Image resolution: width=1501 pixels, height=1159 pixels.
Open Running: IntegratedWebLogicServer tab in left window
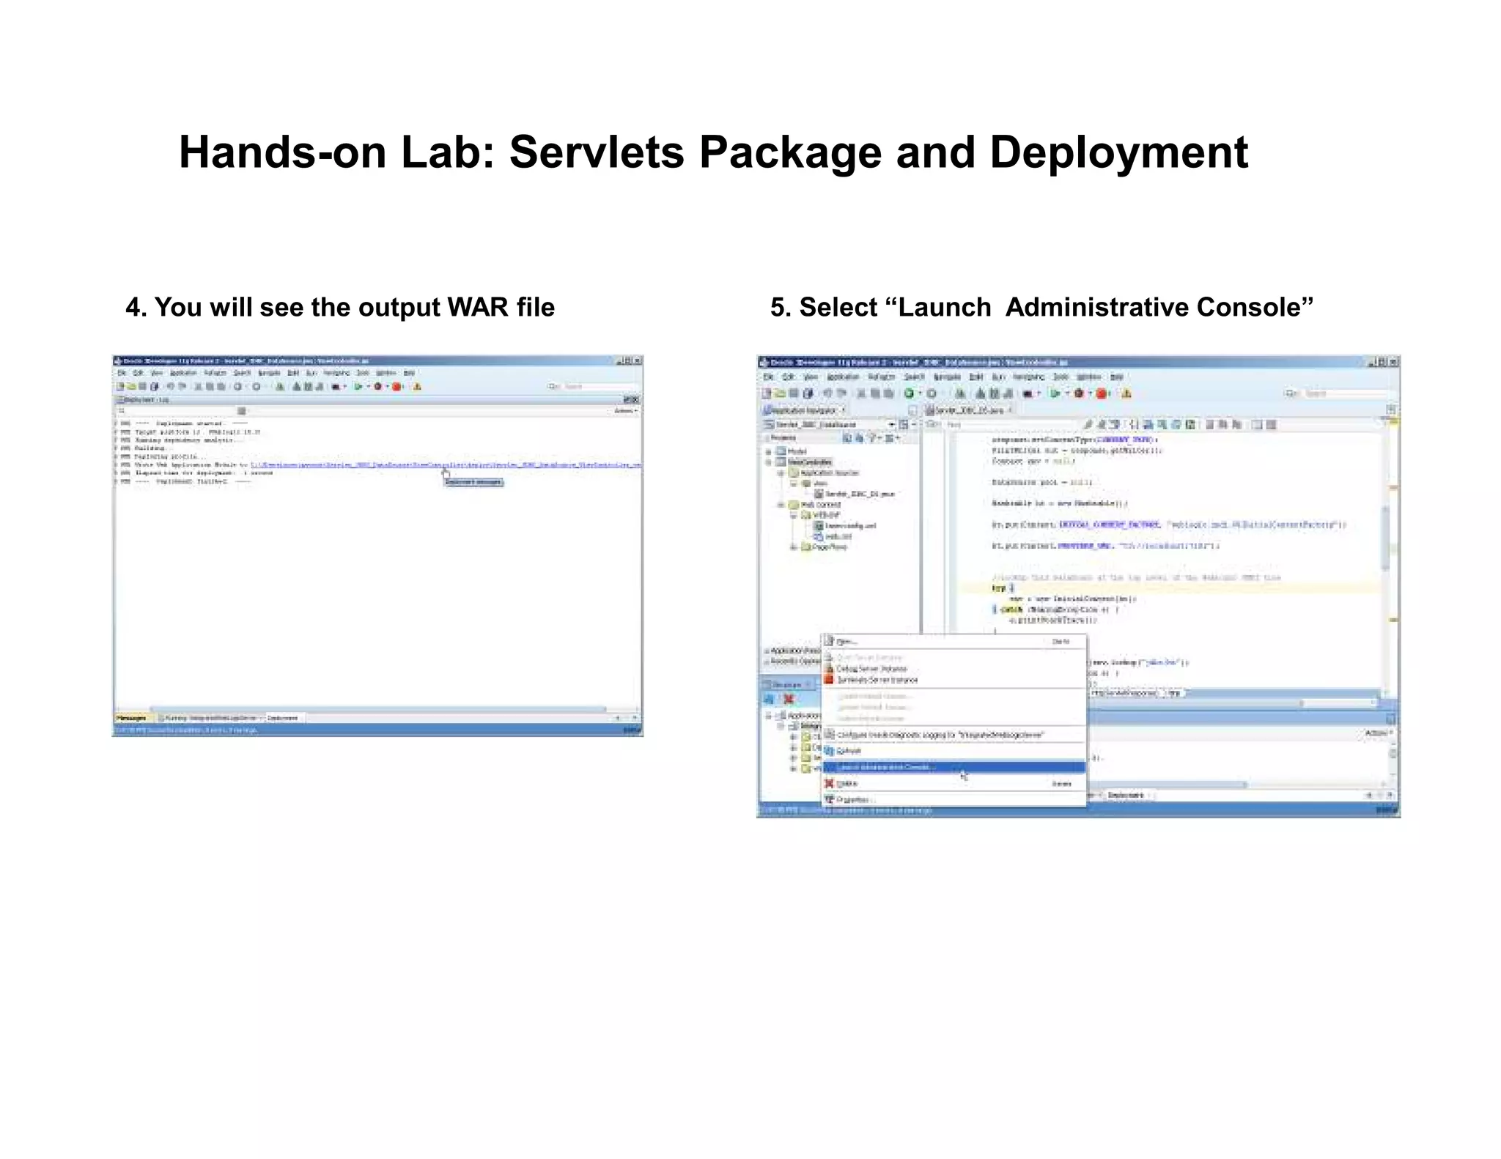click(210, 718)
